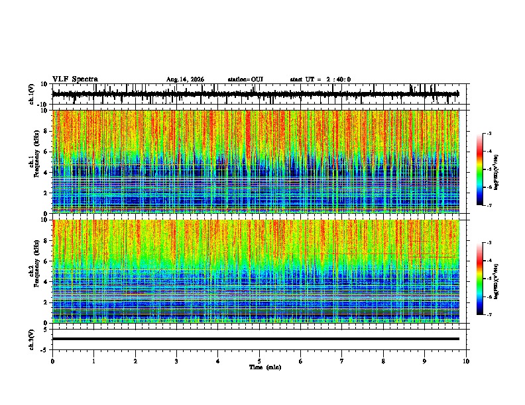Click the 0 minute tick on time axis
Viewport: 525px width, 405px height.
pos(52,361)
